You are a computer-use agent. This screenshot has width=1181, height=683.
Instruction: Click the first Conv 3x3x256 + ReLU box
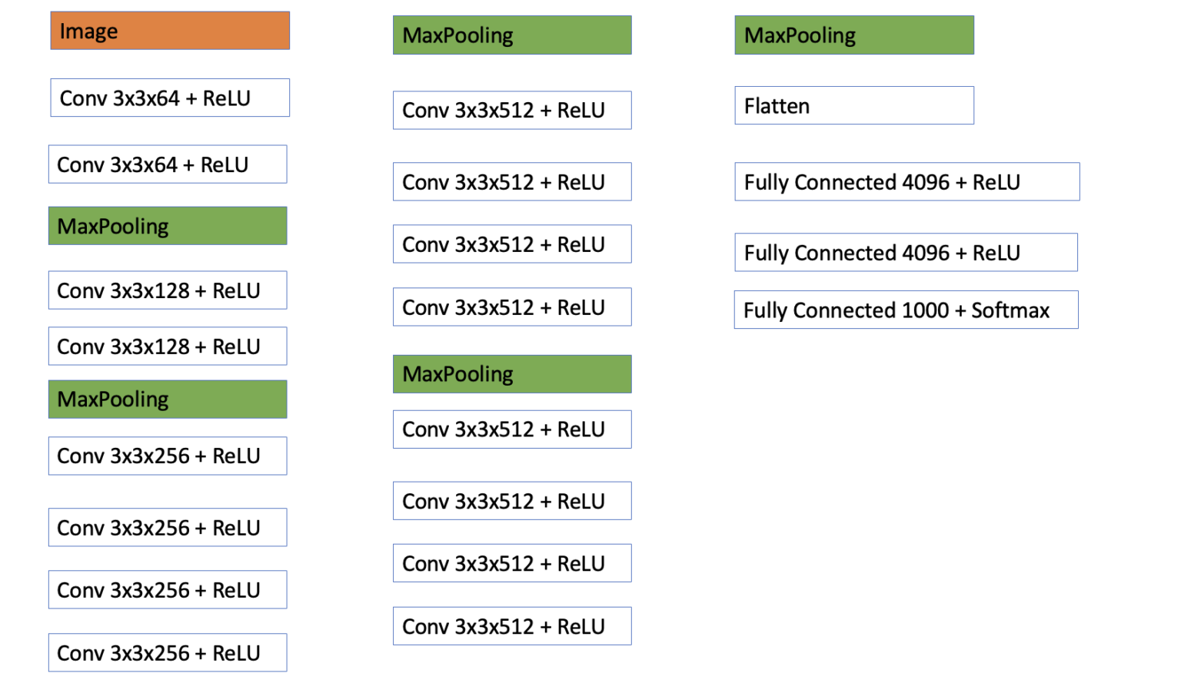168,456
